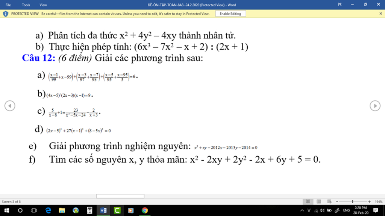Image resolution: width=385 pixels, height=216 pixels.
Task: Open Camtasia green icon on taskbar
Action: pos(117,210)
